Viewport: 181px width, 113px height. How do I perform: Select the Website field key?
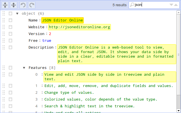[36, 27]
